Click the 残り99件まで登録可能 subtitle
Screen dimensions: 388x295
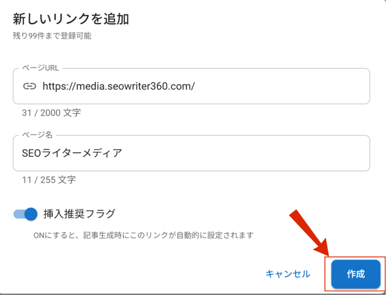[52, 36]
